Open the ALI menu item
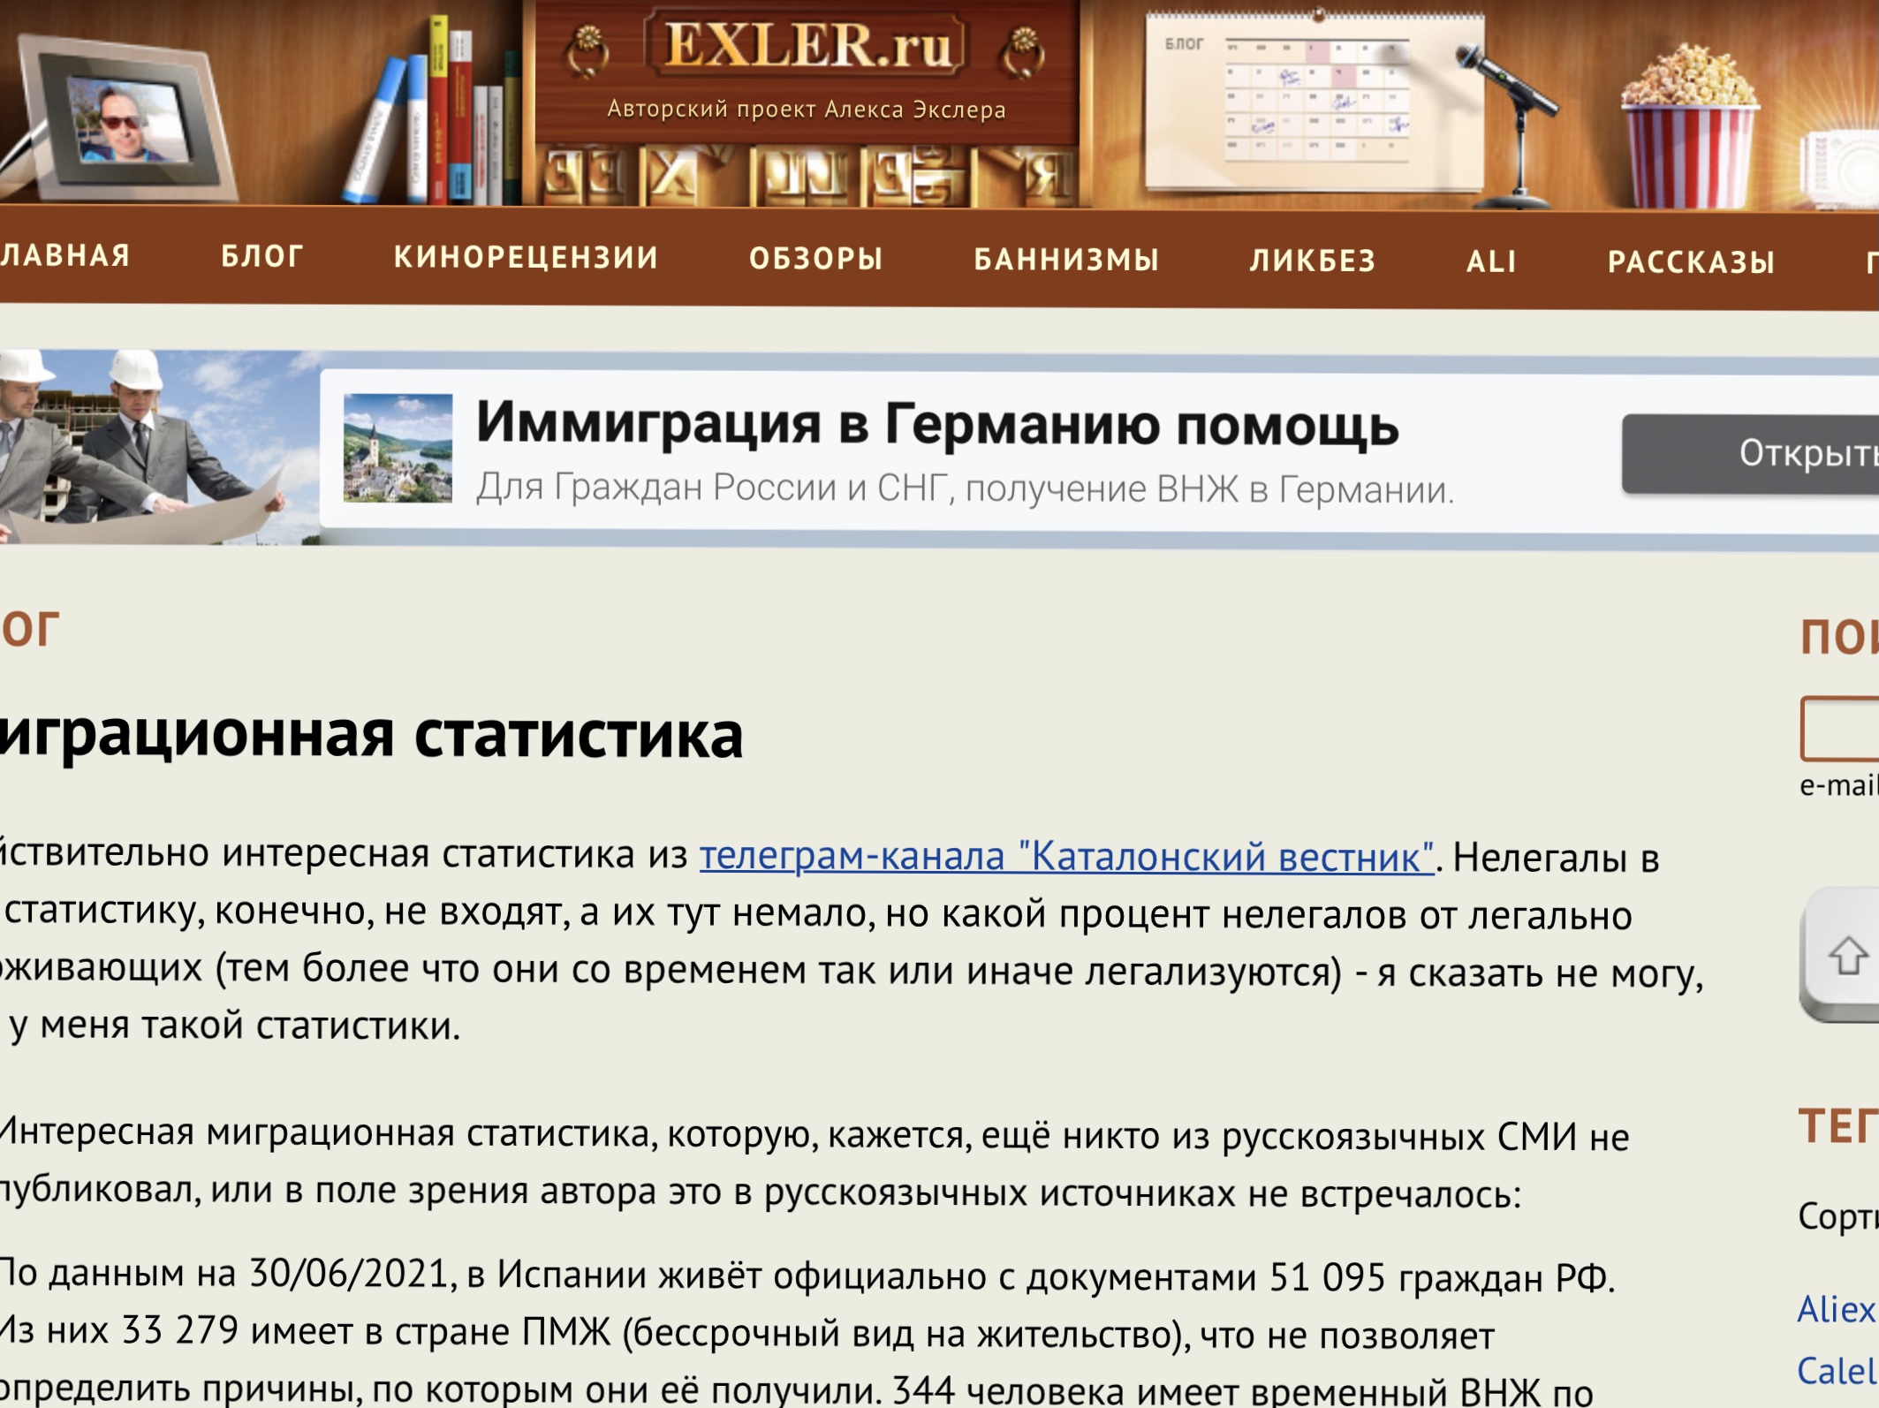The height and width of the screenshot is (1408, 1879). tap(1491, 261)
